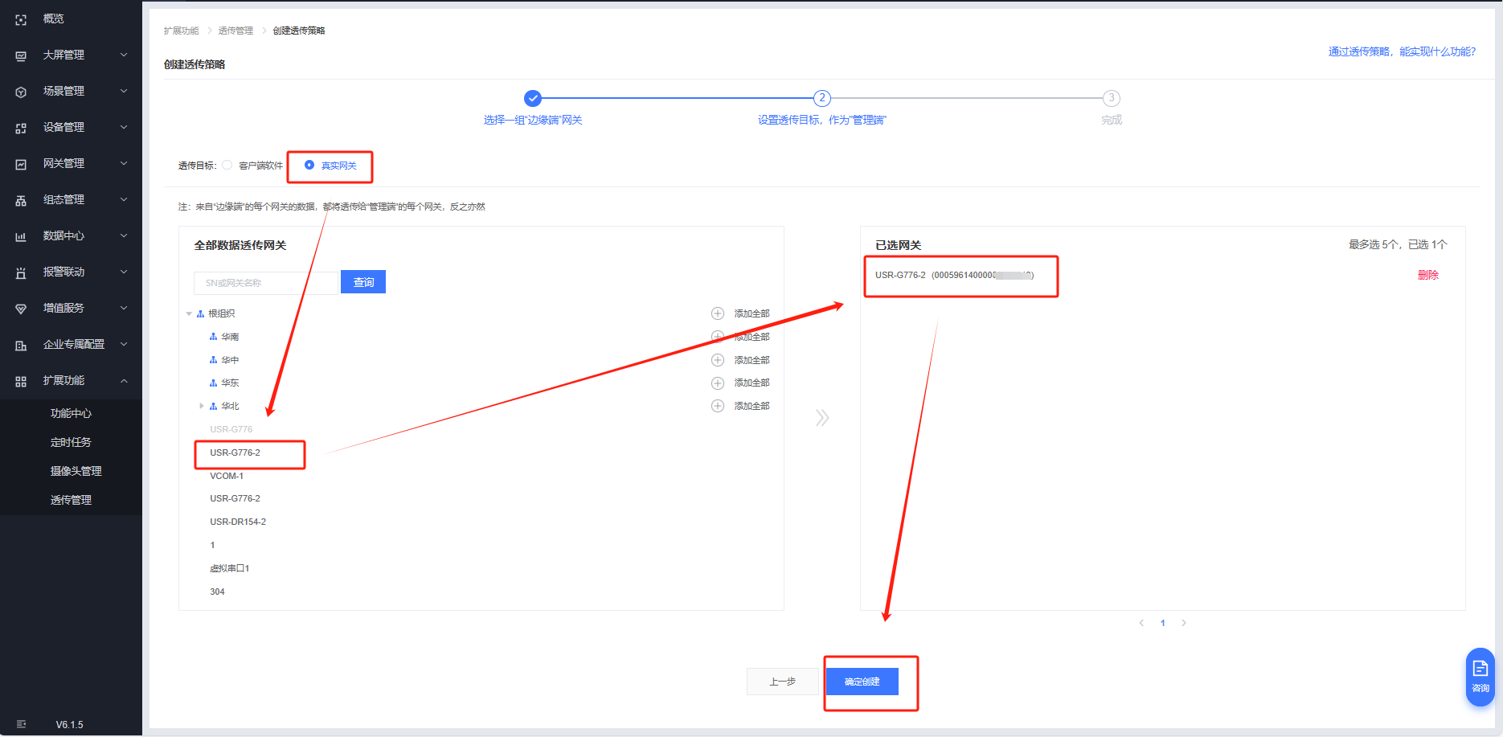Click the plus icon beside 华东 添加全部

point(718,383)
